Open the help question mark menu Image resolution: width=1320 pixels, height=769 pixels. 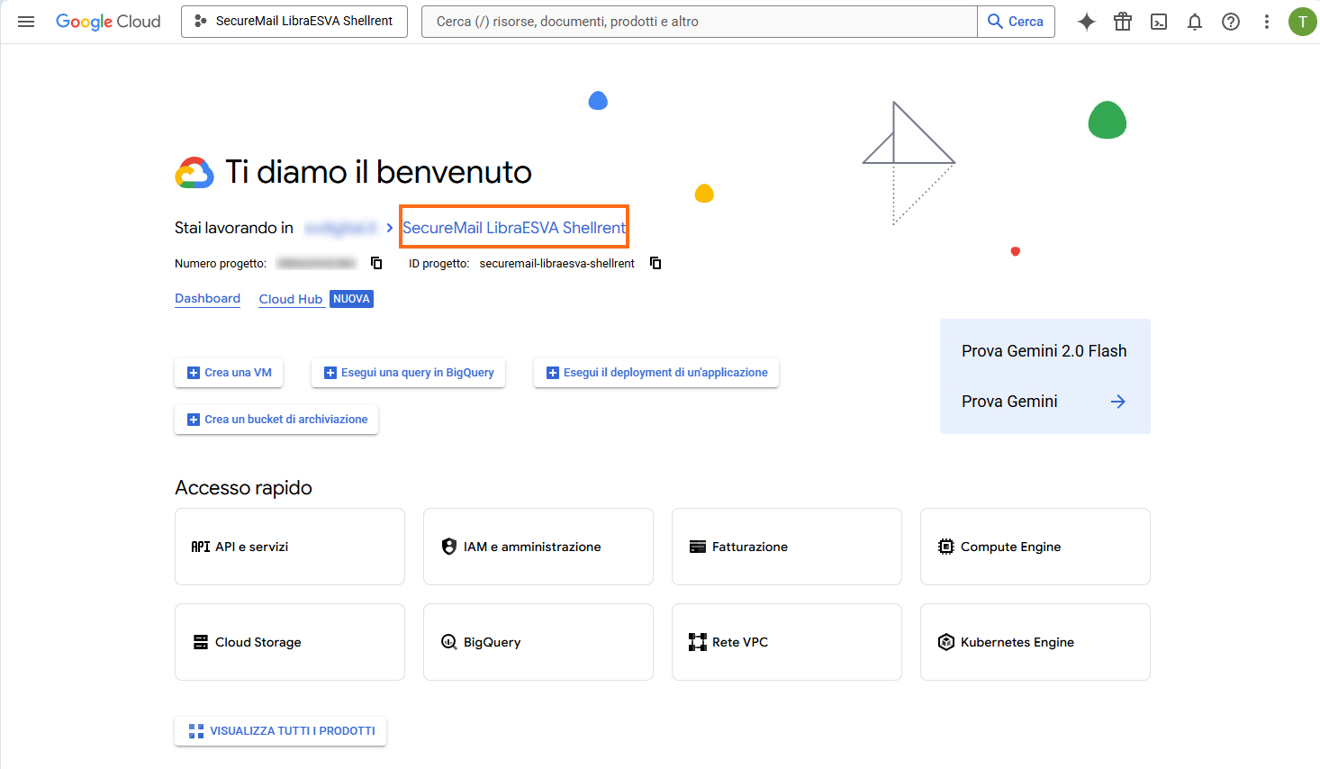tap(1231, 22)
